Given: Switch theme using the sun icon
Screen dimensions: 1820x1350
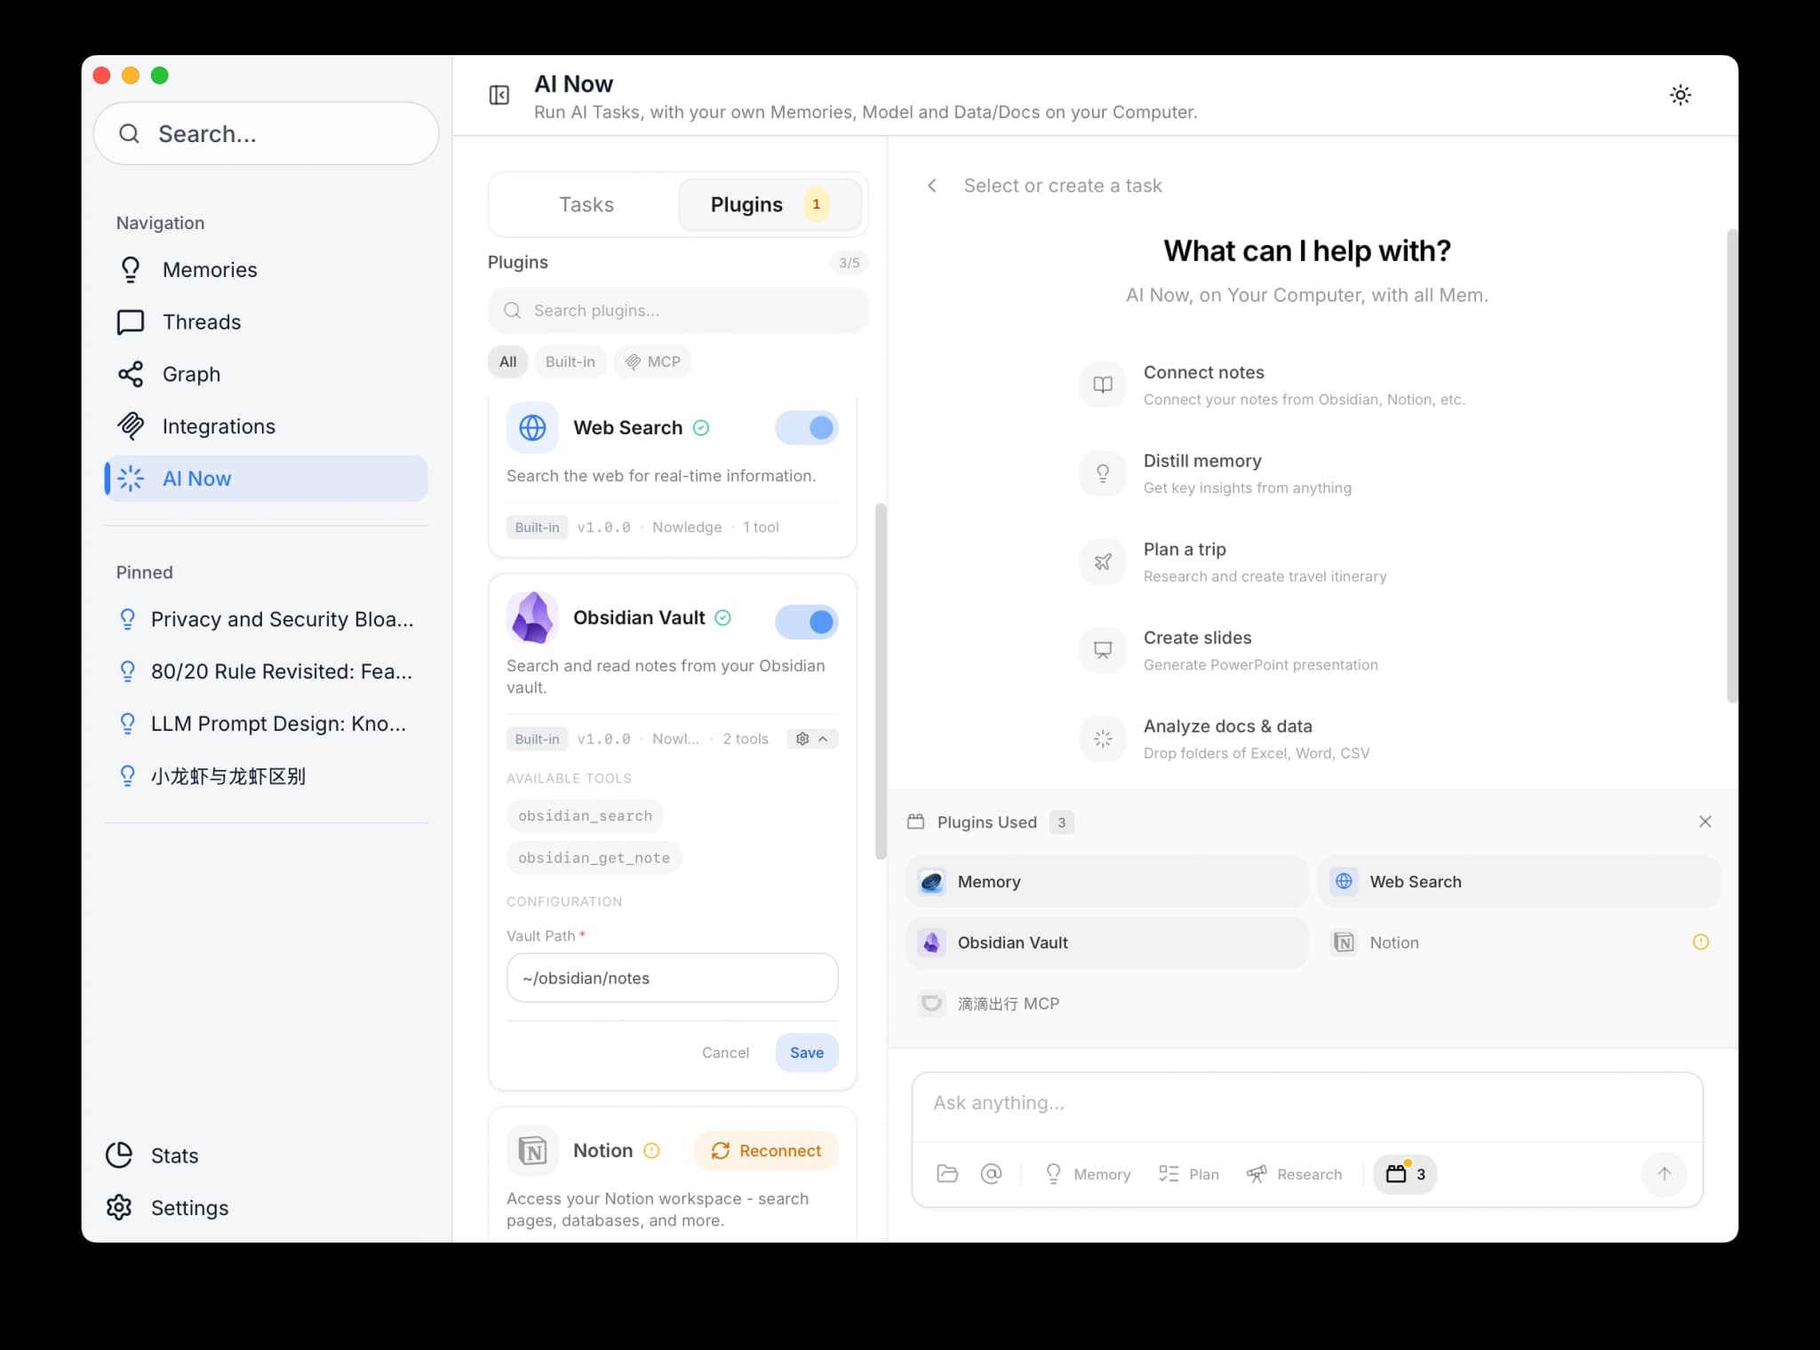Looking at the screenshot, I should [1680, 95].
